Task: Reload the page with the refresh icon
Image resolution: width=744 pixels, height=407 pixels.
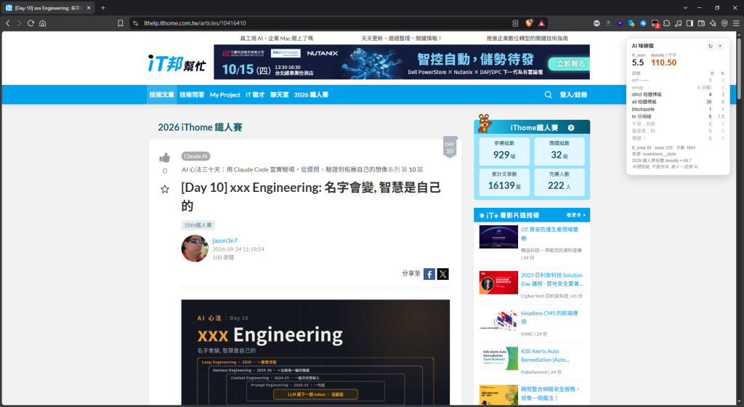Action: [31, 23]
